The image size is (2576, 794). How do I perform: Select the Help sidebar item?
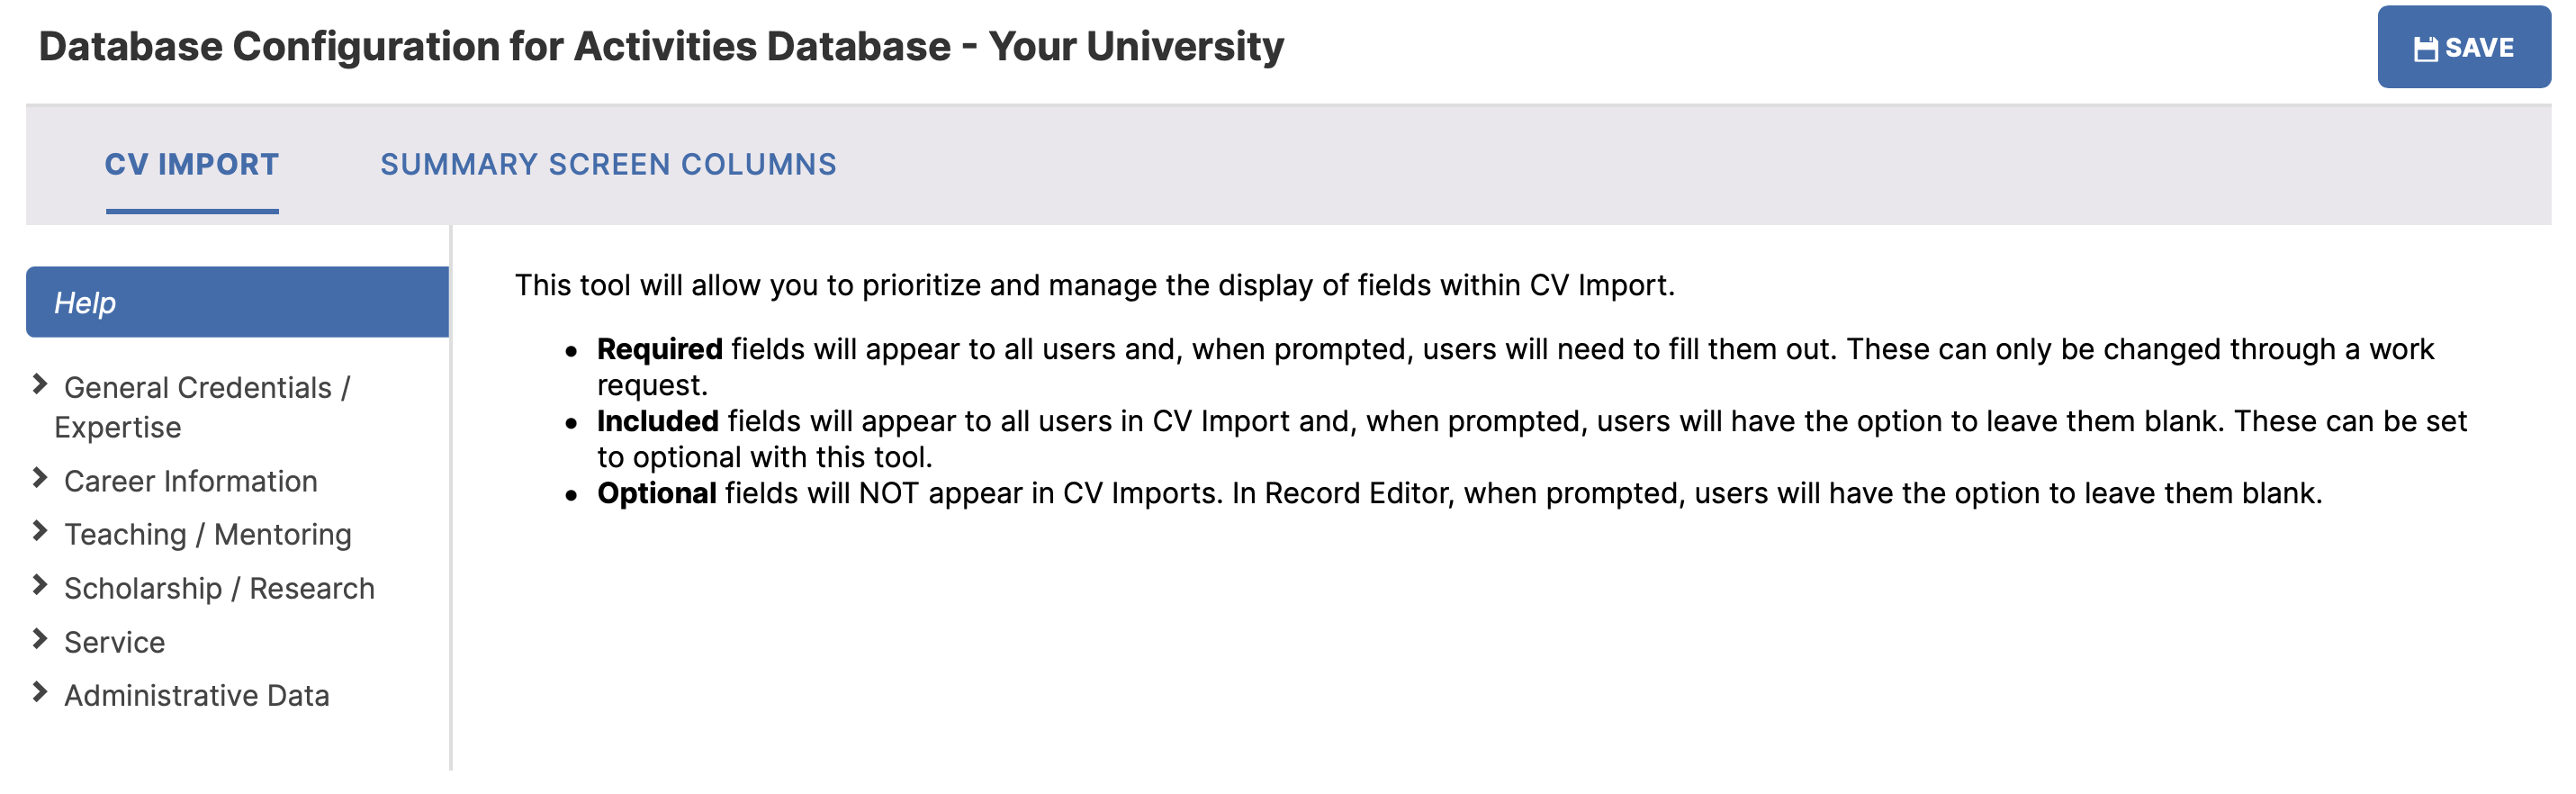tap(237, 302)
